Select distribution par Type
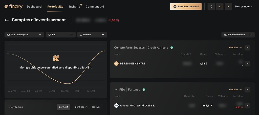This screenshot has height=115, width=259. point(96,107)
